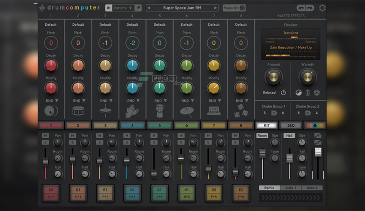Solo channel 1
Image resolution: width=365 pixels, height=211 pixels.
45,142
